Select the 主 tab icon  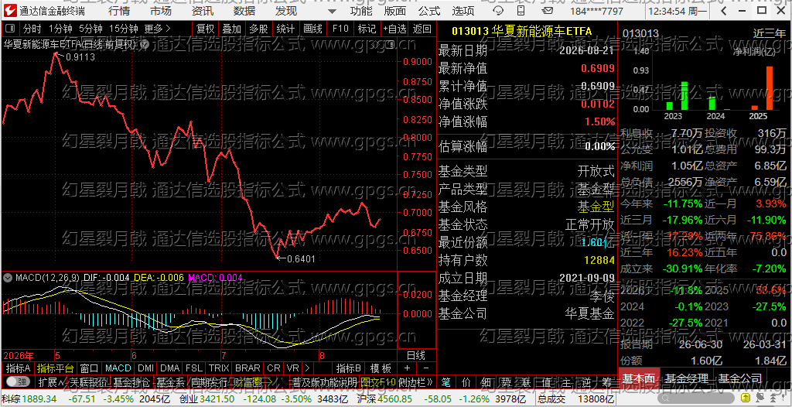566,381
